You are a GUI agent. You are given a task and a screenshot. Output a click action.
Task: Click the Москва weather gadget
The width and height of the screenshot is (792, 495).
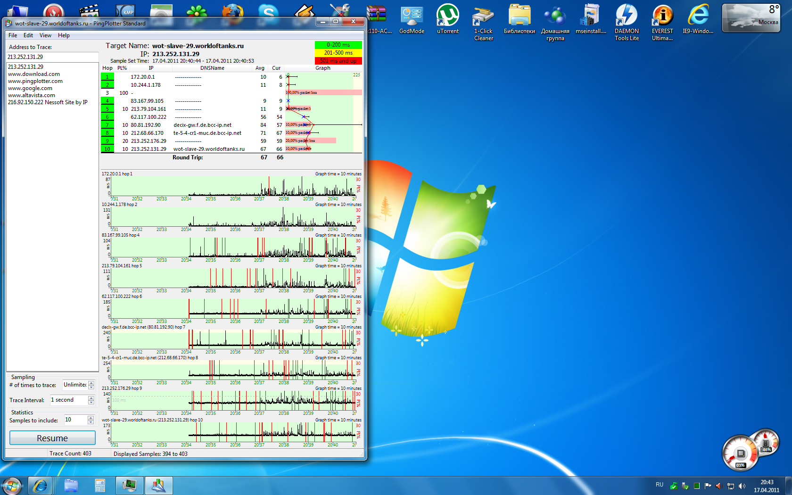tap(751, 18)
